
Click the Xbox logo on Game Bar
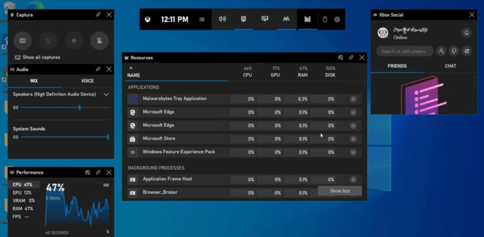(148, 19)
